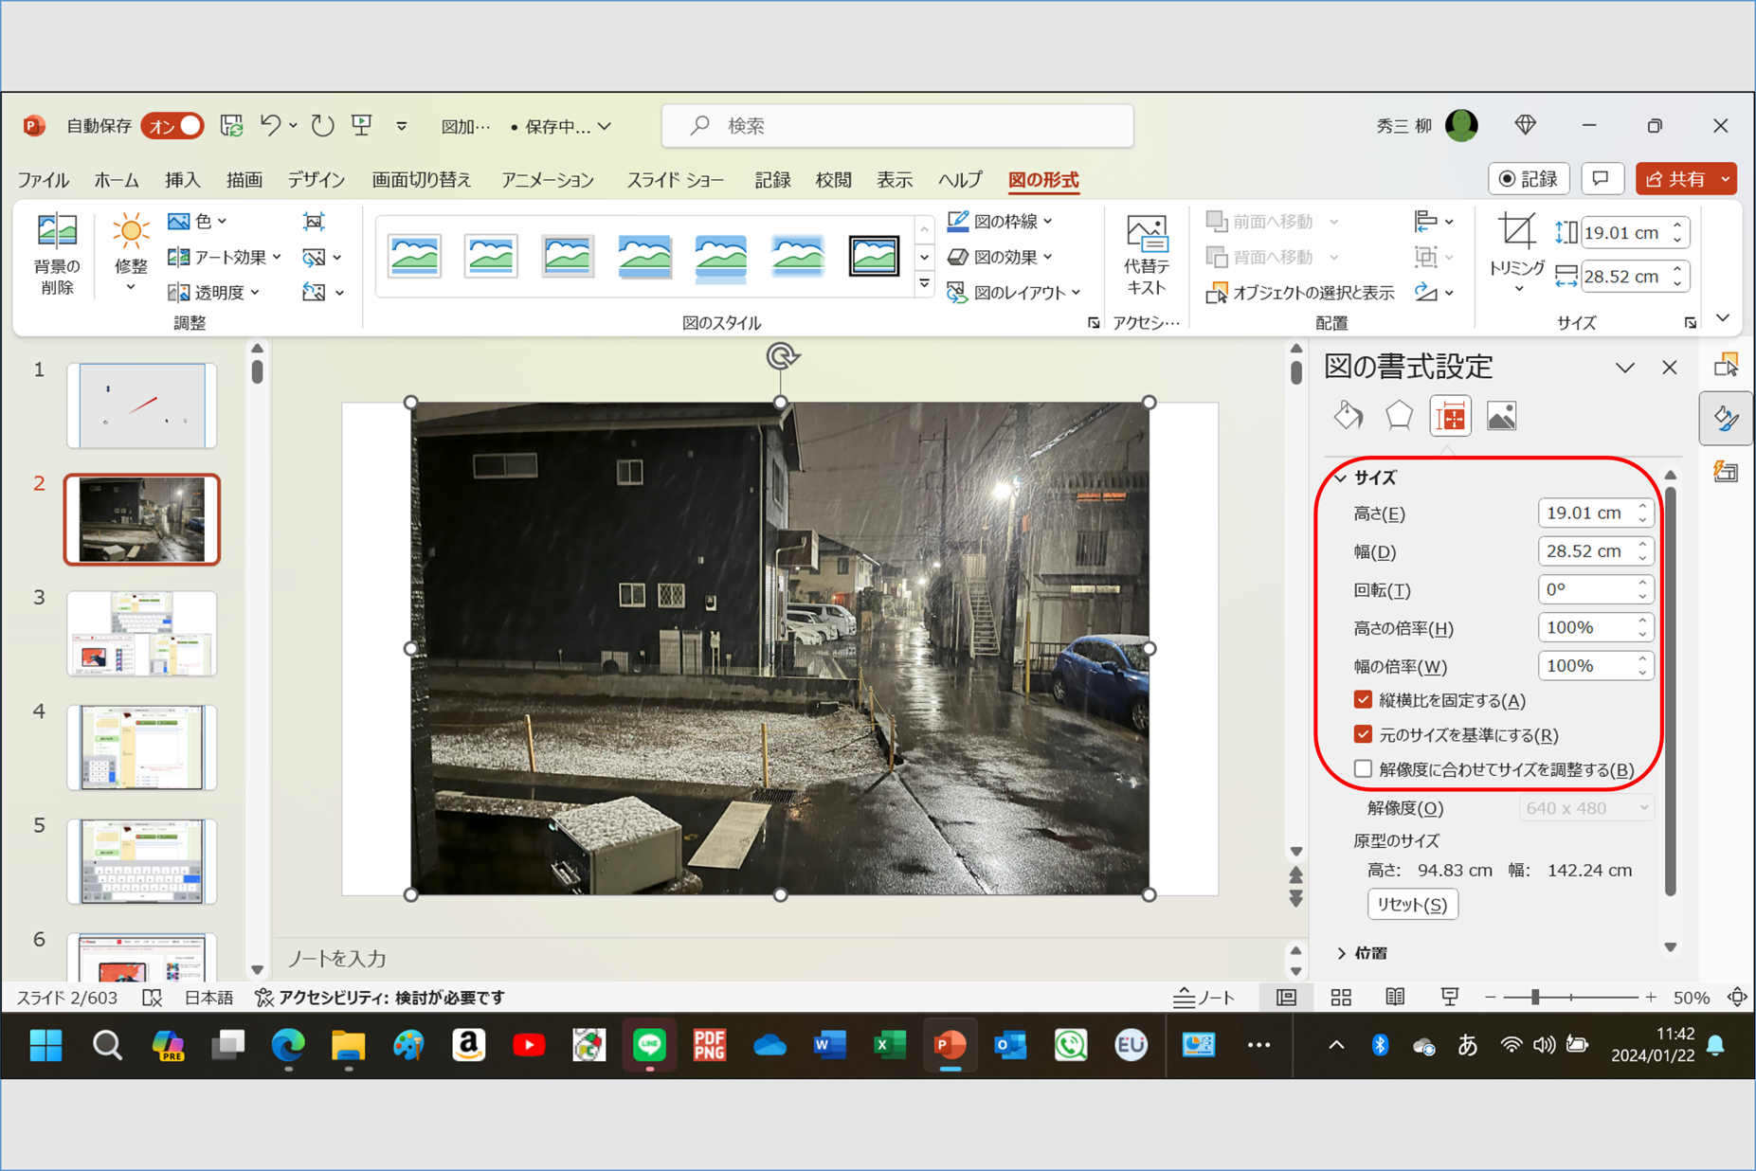Open the 修整 corrections tool
The width and height of the screenshot is (1756, 1171).
click(x=131, y=253)
